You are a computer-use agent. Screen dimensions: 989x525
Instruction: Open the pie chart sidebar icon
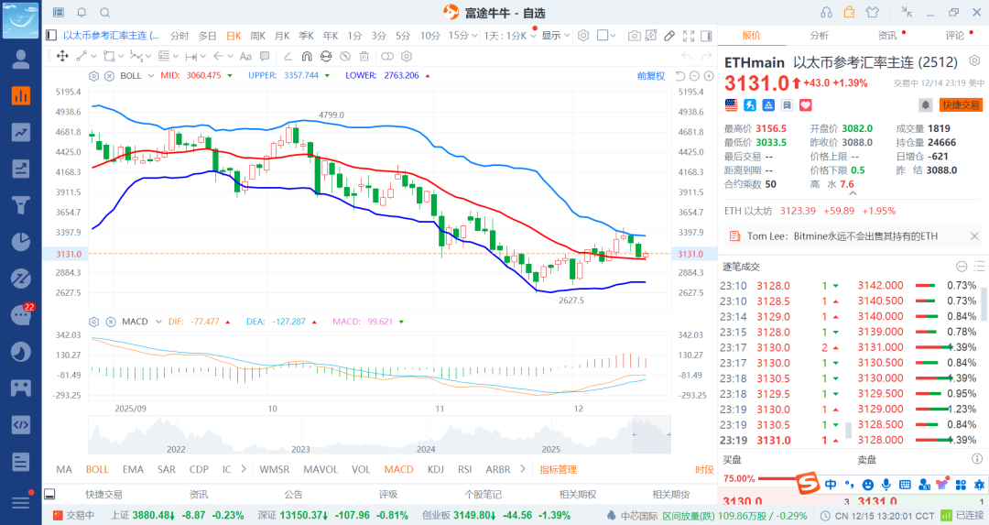click(21, 242)
